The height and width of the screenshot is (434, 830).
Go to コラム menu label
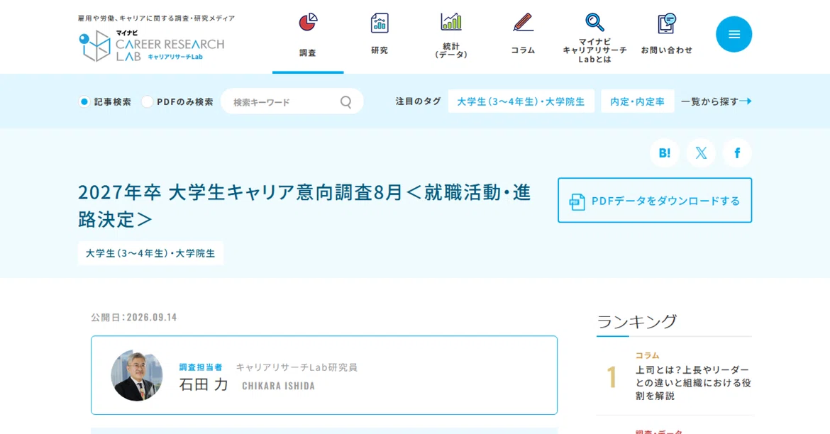click(523, 50)
